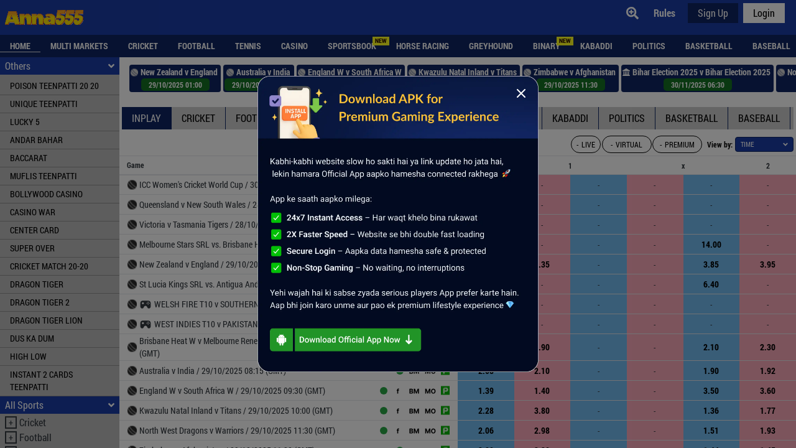796x448 pixels.
Task: Click cricket ball icon on Queensland v New South Wales
Action: [x=132, y=205]
